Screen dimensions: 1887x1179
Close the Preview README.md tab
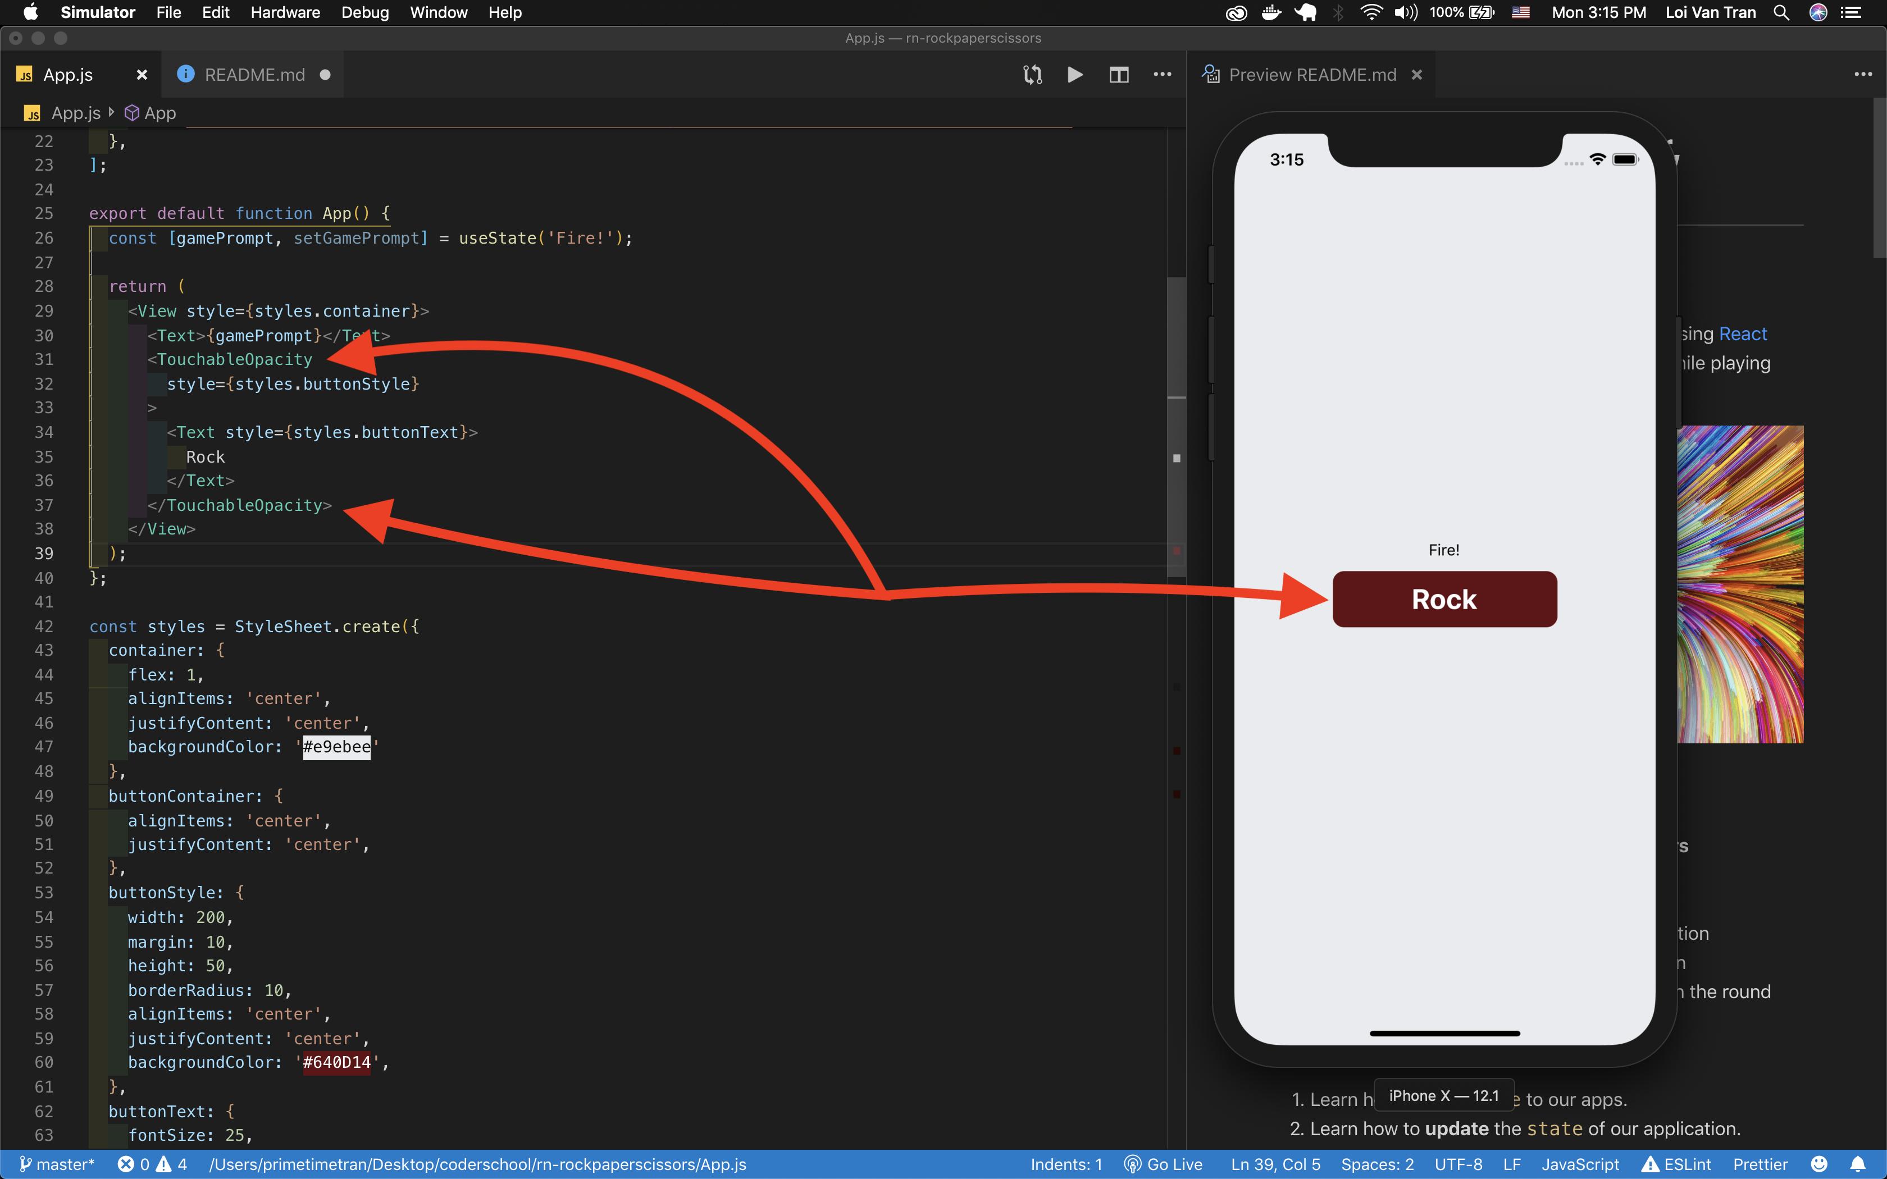tap(1417, 75)
